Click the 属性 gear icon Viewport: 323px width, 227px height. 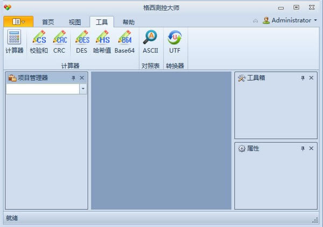(242, 148)
